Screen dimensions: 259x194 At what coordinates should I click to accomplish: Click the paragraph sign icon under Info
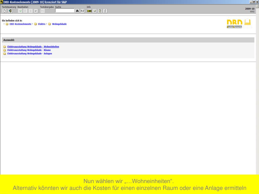pyautogui.click(x=105, y=11)
